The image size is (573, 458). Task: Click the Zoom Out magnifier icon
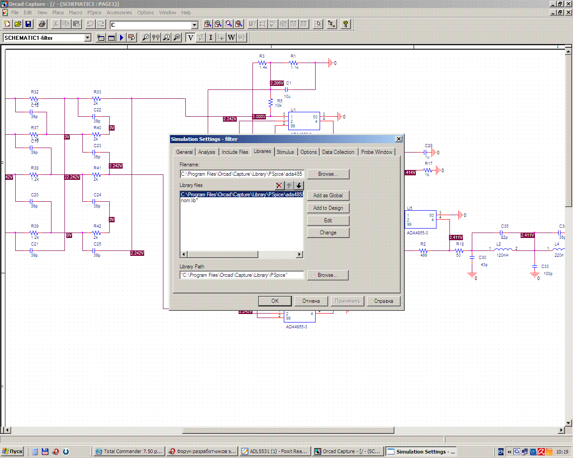point(218,24)
